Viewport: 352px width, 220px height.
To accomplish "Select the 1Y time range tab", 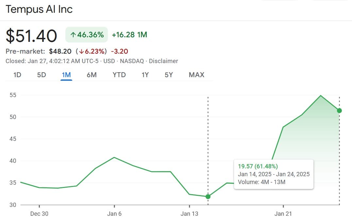I will [145, 75].
